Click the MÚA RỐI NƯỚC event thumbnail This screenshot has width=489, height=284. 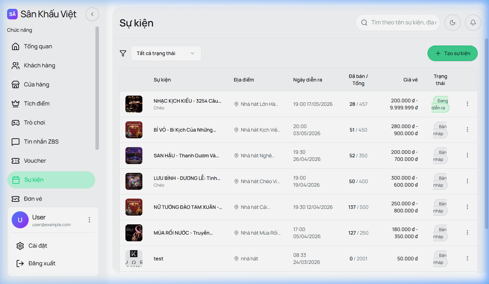(134, 233)
